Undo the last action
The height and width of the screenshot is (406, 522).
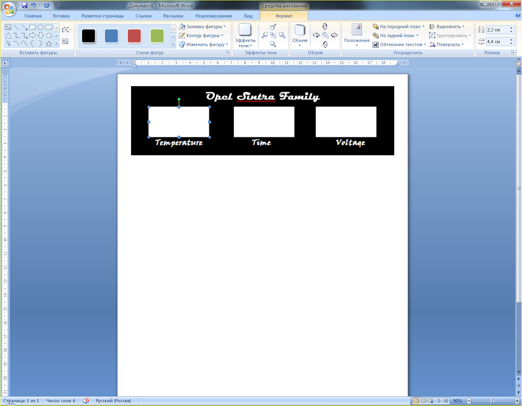[33, 5]
